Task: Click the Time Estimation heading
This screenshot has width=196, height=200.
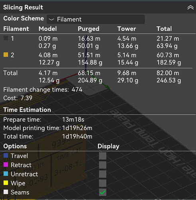Action: tap(27, 110)
